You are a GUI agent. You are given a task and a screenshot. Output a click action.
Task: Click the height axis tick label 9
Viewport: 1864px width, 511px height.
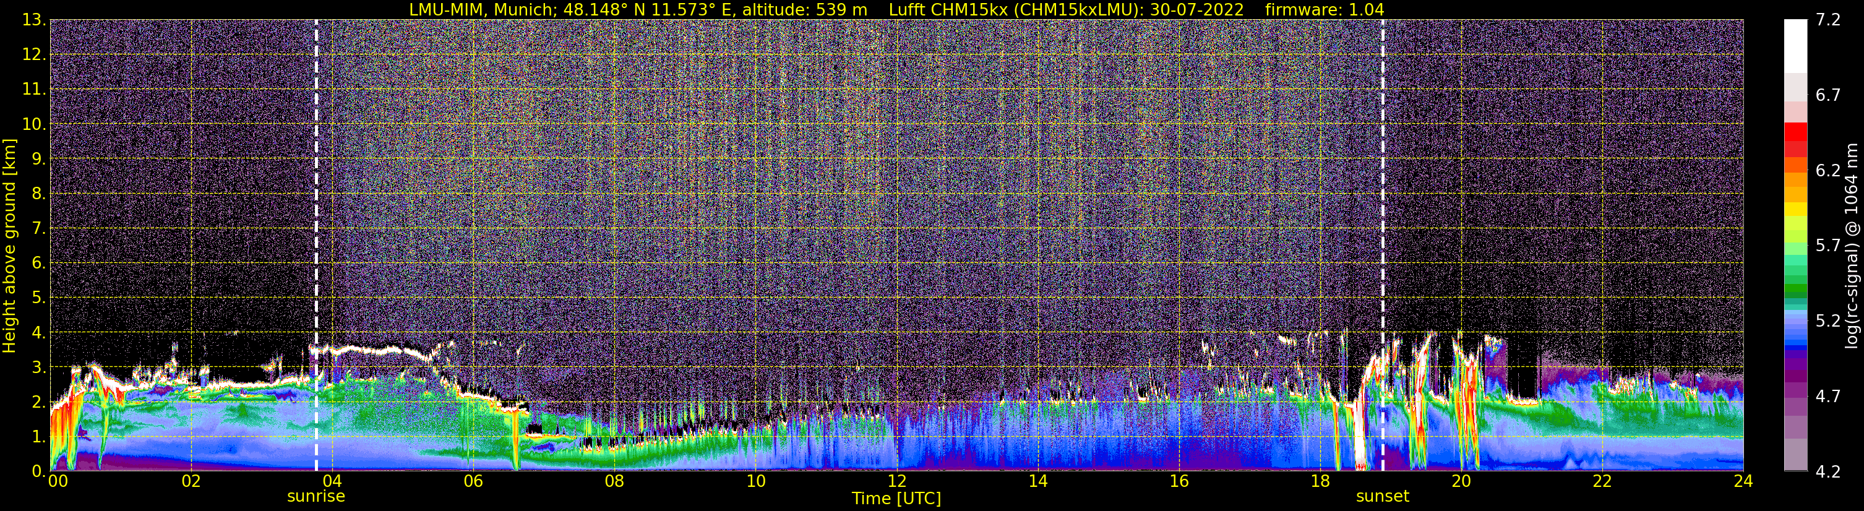click(38, 159)
